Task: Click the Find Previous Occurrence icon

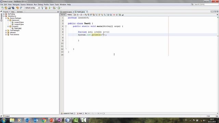Action: (x=88, y=15)
